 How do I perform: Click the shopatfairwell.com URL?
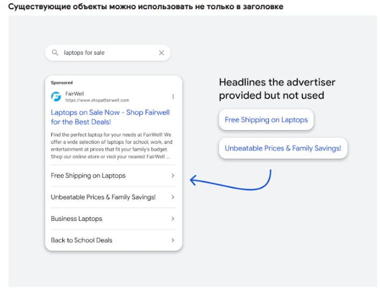[x=97, y=100]
